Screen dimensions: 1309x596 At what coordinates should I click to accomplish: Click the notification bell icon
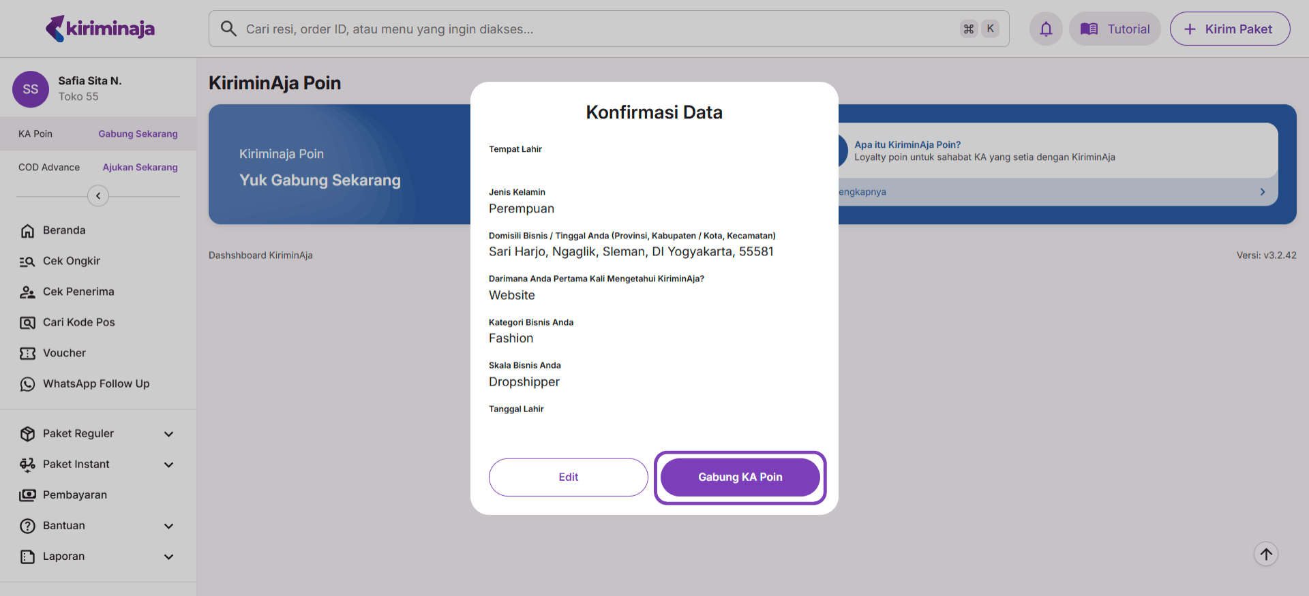click(1046, 29)
